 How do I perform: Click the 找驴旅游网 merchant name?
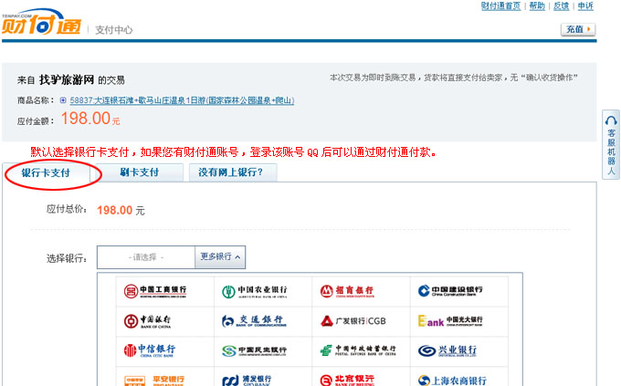pos(67,80)
